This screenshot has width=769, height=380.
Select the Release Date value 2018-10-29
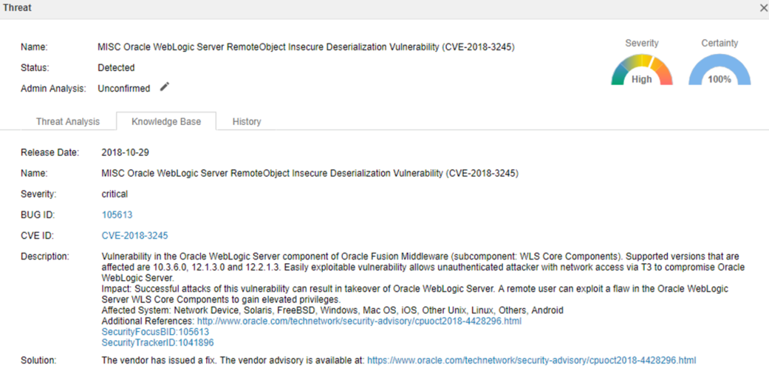click(125, 152)
